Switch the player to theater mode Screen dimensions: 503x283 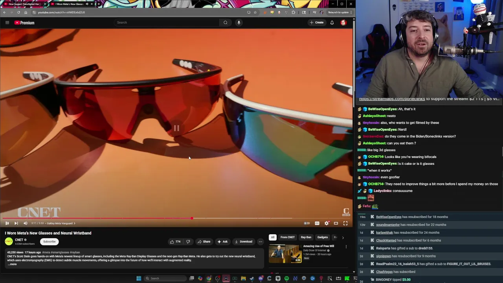pyautogui.click(x=336, y=223)
